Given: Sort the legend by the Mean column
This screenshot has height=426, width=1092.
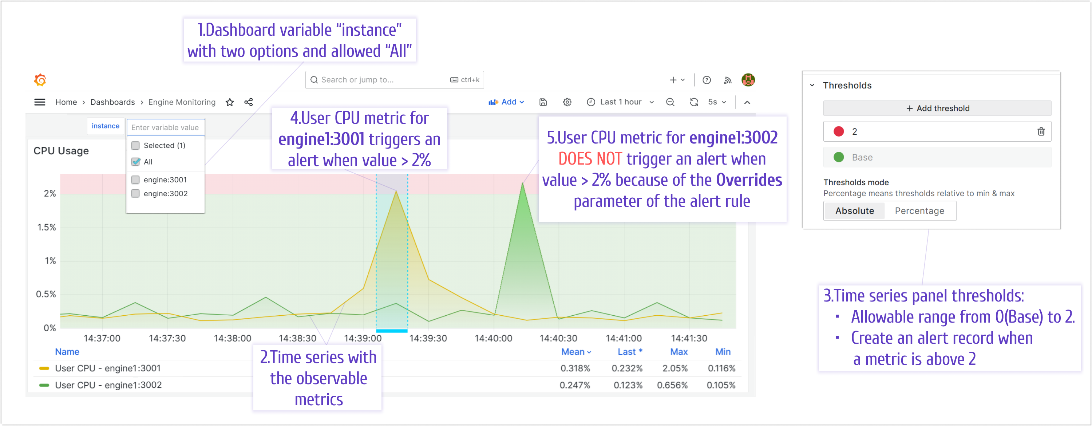Looking at the screenshot, I should [576, 352].
